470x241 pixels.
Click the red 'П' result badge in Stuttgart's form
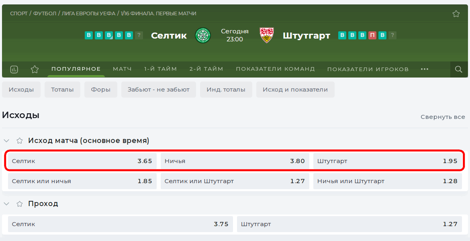pos(372,35)
